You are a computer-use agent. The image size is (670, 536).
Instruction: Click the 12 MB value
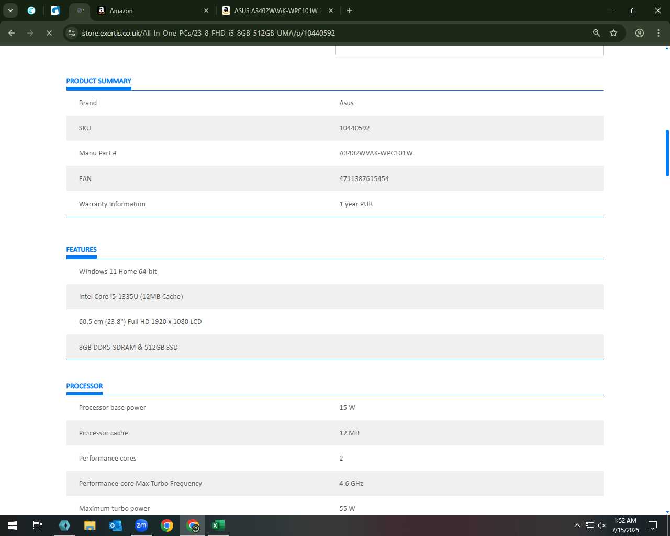coord(349,433)
